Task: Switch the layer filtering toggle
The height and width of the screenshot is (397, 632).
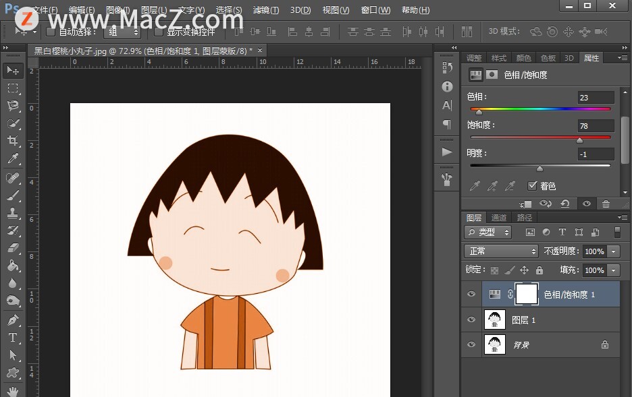Action: (x=617, y=232)
